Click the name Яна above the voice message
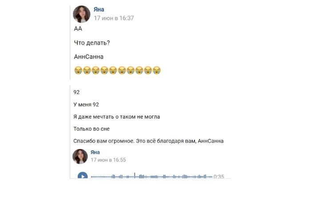325x204 pixels. (95, 152)
